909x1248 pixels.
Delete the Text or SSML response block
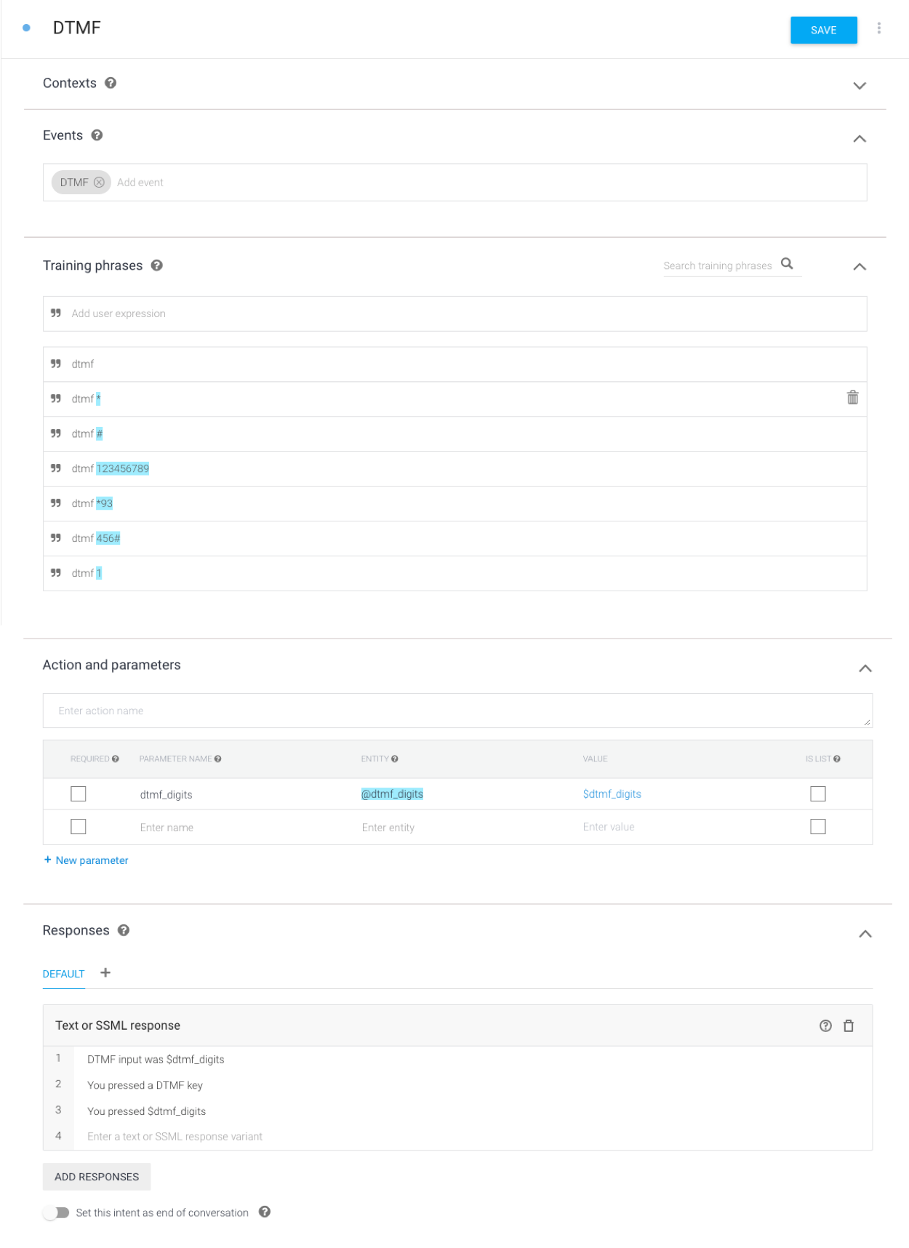pyautogui.click(x=849, y=1026)
